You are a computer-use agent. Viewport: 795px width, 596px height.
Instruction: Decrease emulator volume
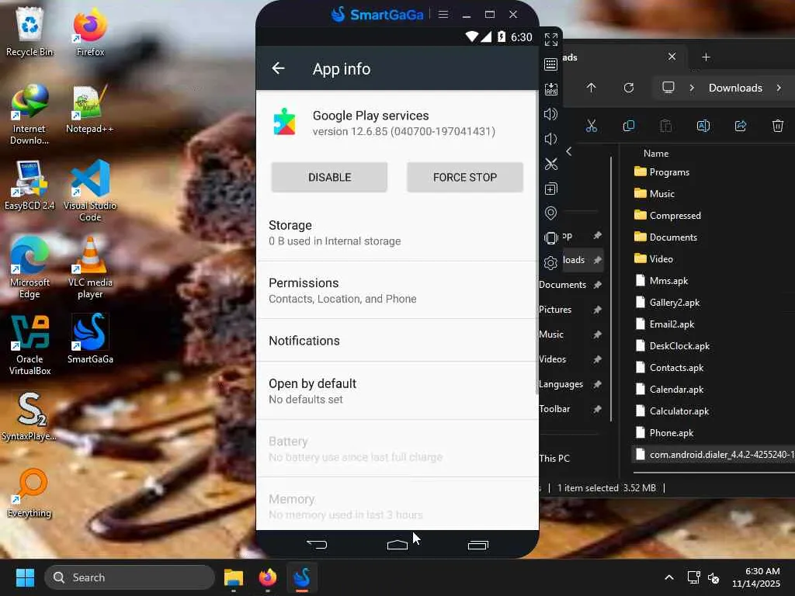[x=551, y=139]
